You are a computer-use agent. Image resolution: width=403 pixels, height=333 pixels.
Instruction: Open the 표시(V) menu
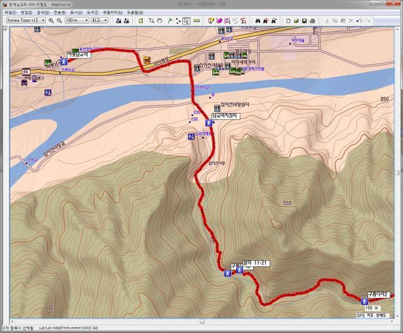[76, 13]
